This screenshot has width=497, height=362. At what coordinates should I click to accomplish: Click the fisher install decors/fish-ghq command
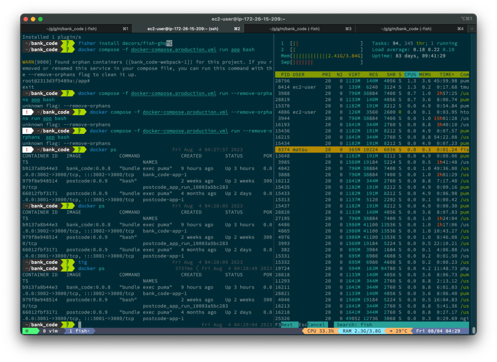click(x=125, y=44)
